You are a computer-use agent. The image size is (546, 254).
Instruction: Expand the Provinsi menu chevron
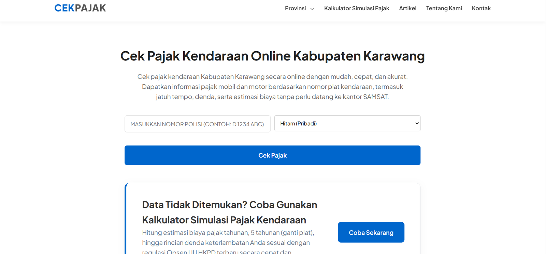(312, 9)
